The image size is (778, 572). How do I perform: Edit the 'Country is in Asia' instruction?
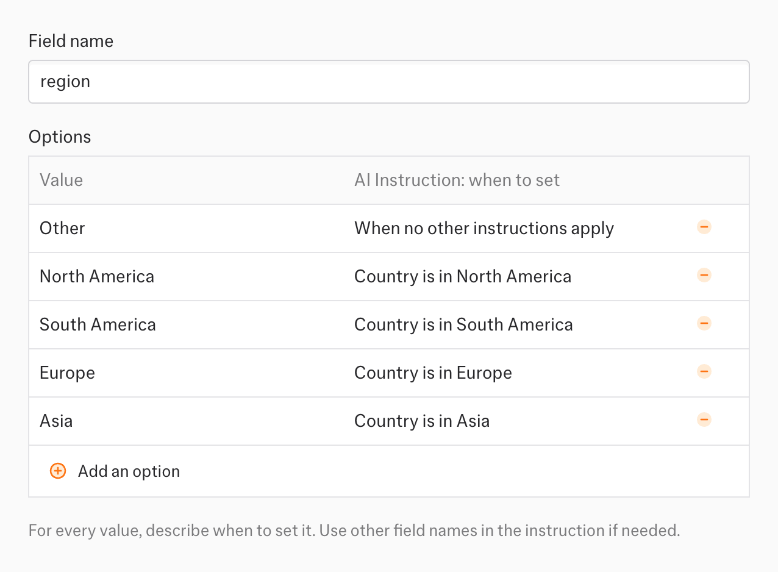421,421
